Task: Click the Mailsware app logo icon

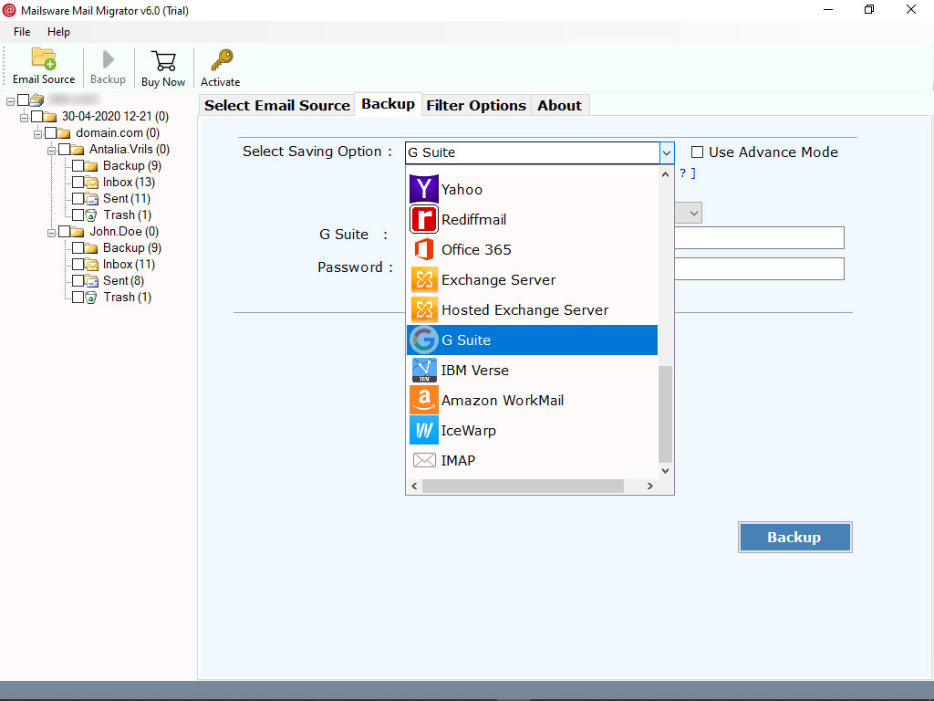Action: click(x=8, y=10)
